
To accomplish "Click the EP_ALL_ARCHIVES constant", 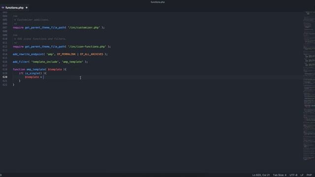I will pos(92,54).
